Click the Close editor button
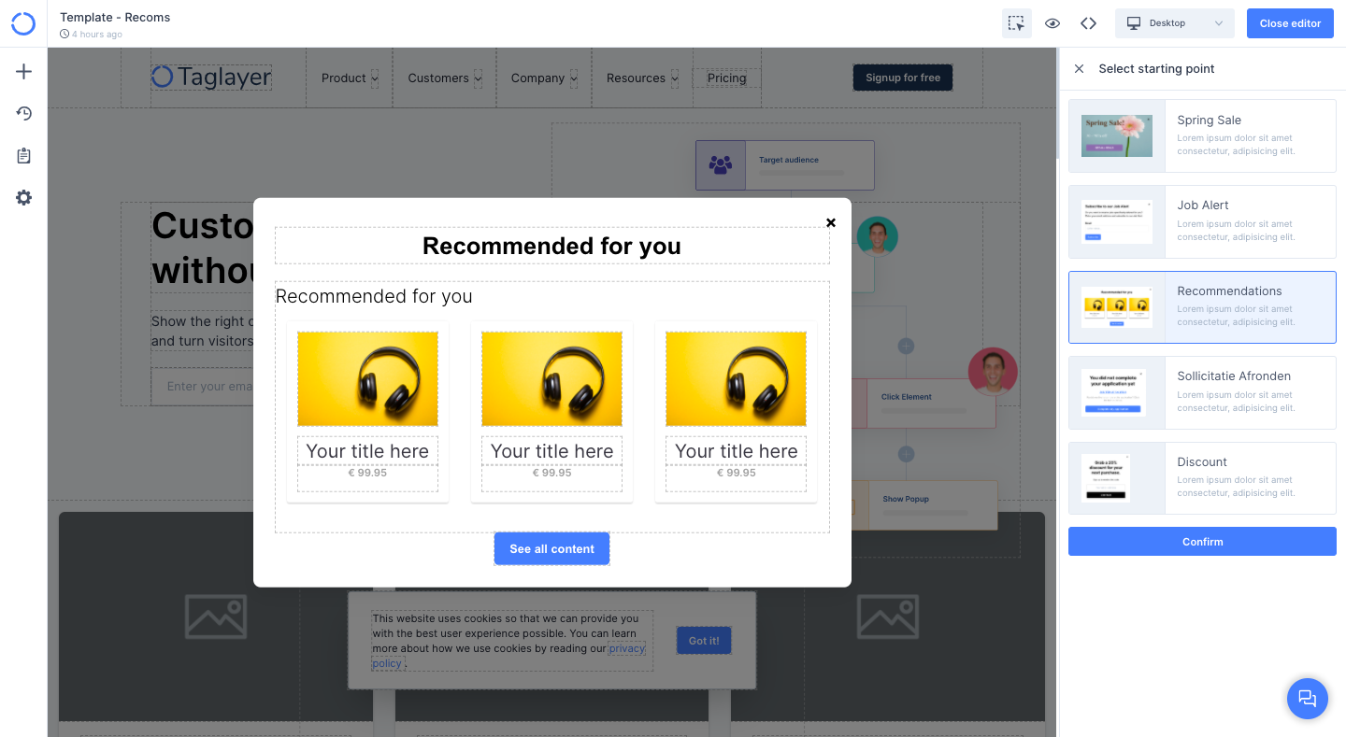The height and width of the screenshot is (737, 1346). point(1290,23)
